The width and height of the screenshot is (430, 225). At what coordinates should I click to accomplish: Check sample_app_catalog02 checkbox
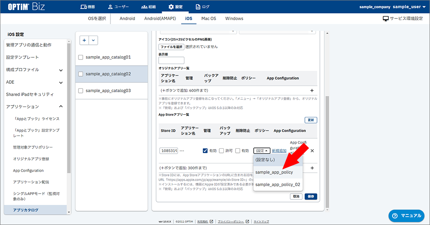click(x=81, y=74)
